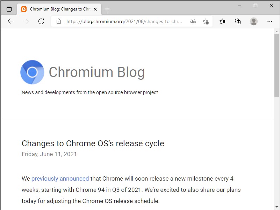Open Collections
Viewport: 280px width, 210px height.
(238, 21)
